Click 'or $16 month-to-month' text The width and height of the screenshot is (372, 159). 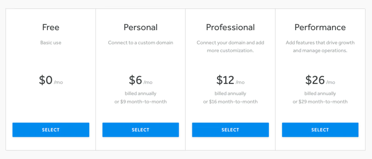[x=230, y=102]
